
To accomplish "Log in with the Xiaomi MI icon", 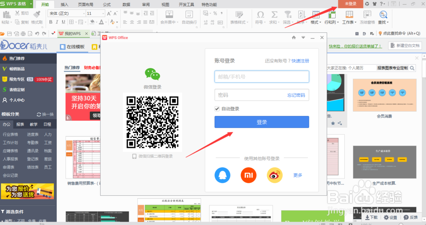I will point(249,175).
